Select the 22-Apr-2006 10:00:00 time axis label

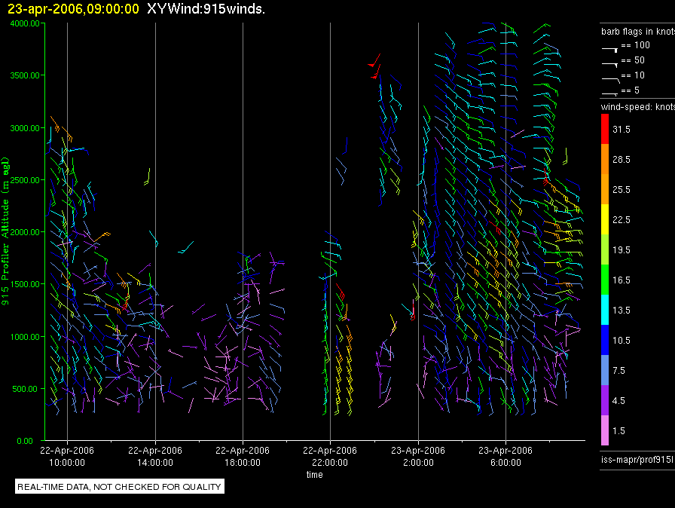click(x=68, y=456)
